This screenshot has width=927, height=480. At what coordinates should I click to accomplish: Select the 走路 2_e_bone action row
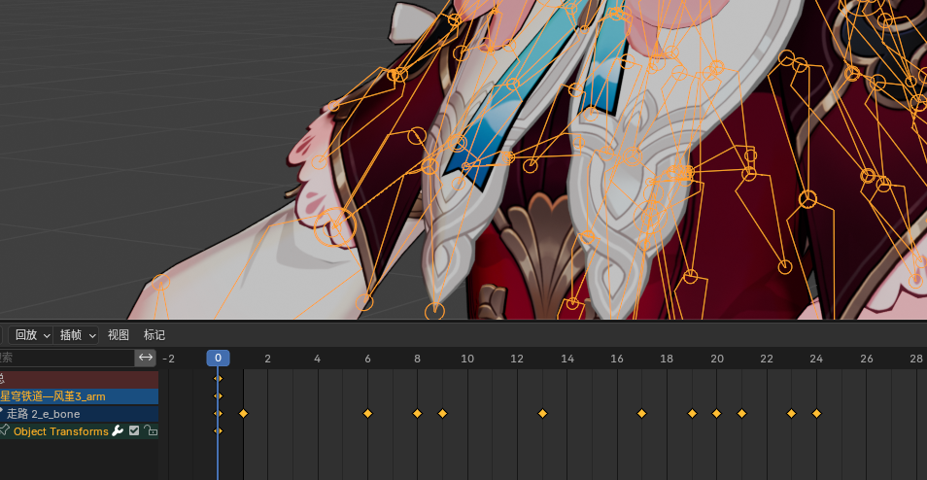click(x=80, y=414)
